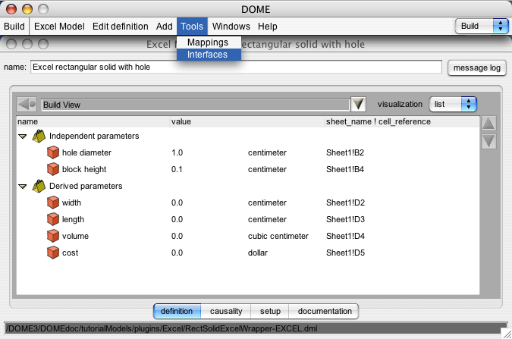Click the Sheet1!B2 cell reference

345,152
